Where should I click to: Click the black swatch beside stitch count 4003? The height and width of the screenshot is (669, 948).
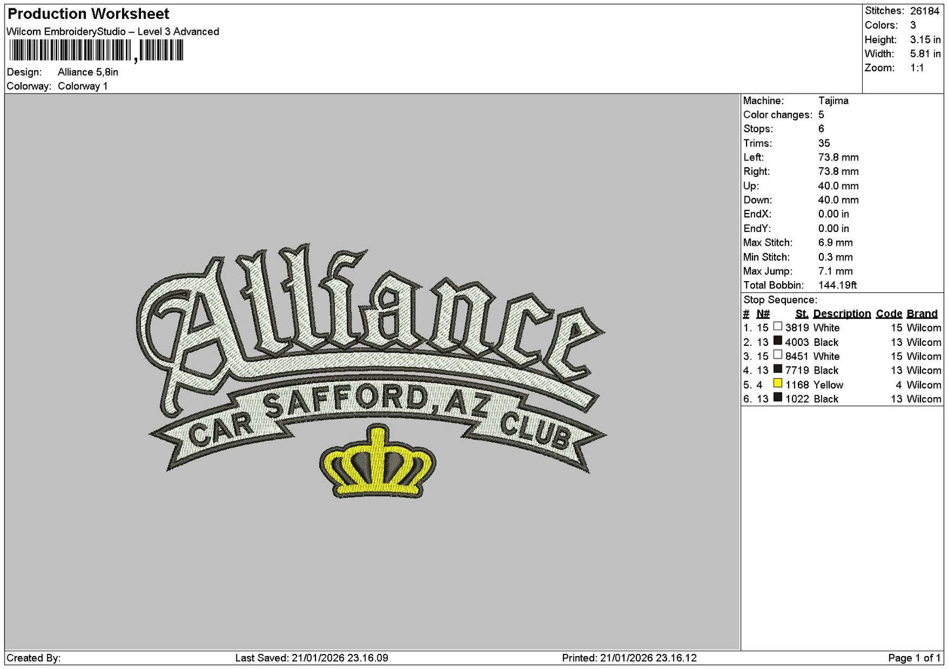click(x=777, y=341)
